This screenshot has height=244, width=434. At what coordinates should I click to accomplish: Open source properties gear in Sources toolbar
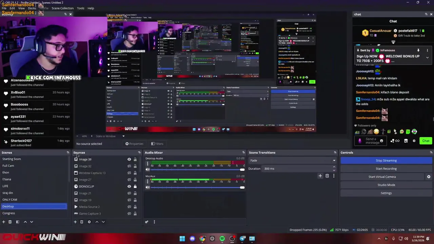[89, 222]
